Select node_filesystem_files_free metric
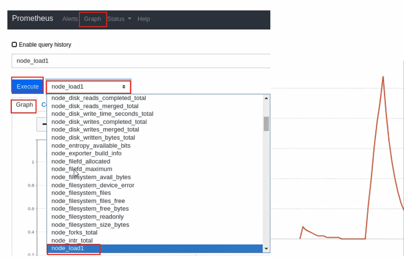Screen dimensions: 404x261 [154, 201]
